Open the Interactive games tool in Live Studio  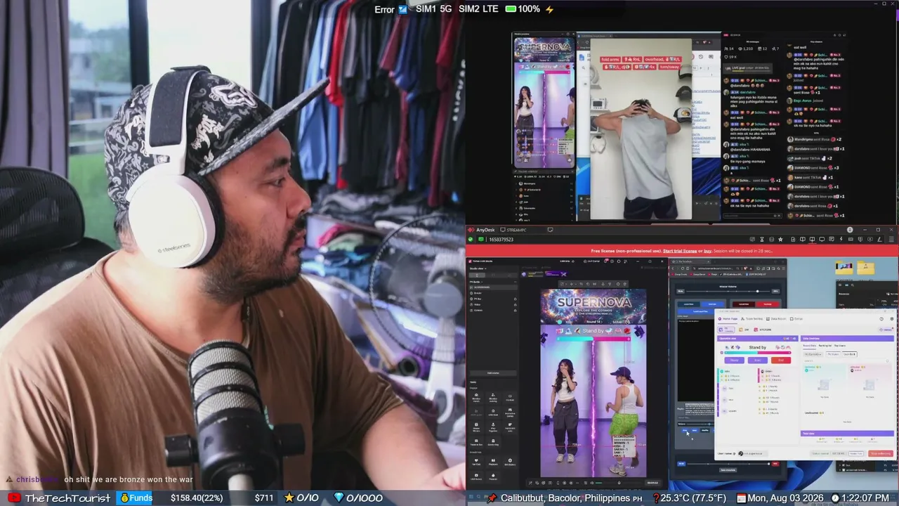tap(510, 412)
